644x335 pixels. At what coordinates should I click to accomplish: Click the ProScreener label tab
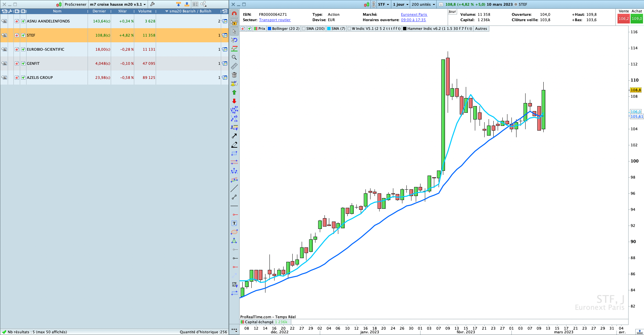pyautogui.click(x=76, y=4)
